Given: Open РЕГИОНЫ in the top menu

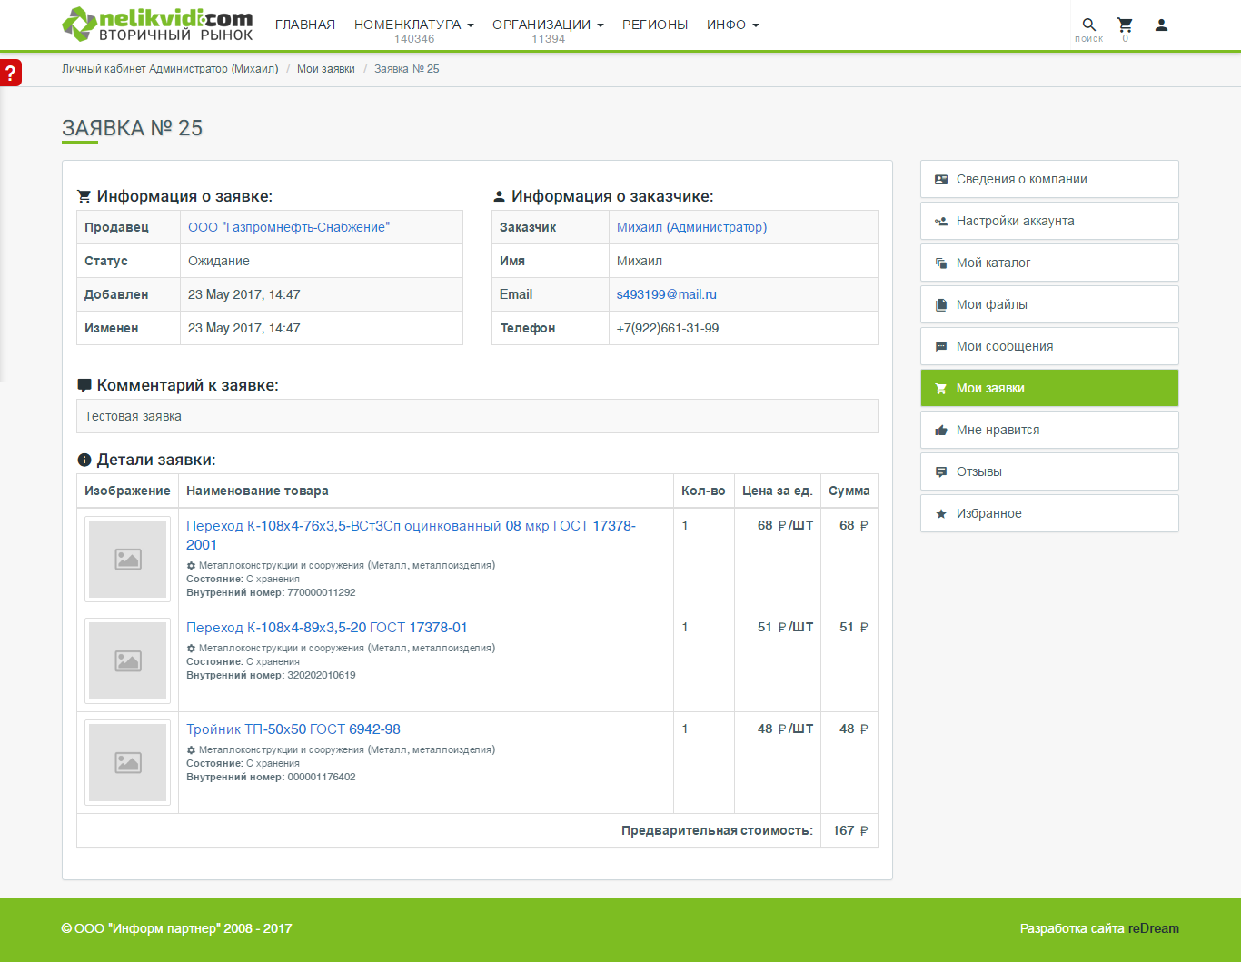Looking at the screenshot, I should pos(655,25).
